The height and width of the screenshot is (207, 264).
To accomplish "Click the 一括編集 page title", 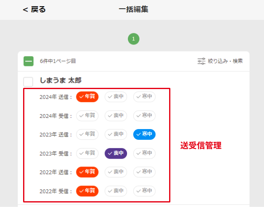I will 134,9.
